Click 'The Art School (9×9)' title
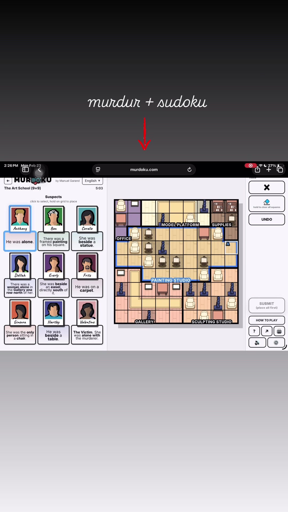288x512 pixels. coord(22,188)
